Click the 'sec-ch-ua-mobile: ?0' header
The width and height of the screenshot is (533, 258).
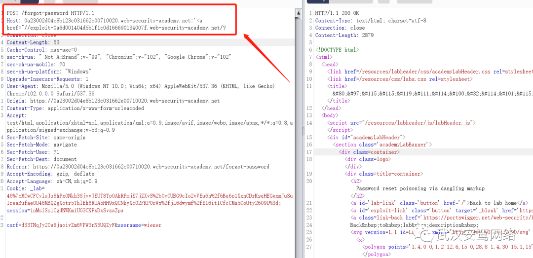coord(36,65)
